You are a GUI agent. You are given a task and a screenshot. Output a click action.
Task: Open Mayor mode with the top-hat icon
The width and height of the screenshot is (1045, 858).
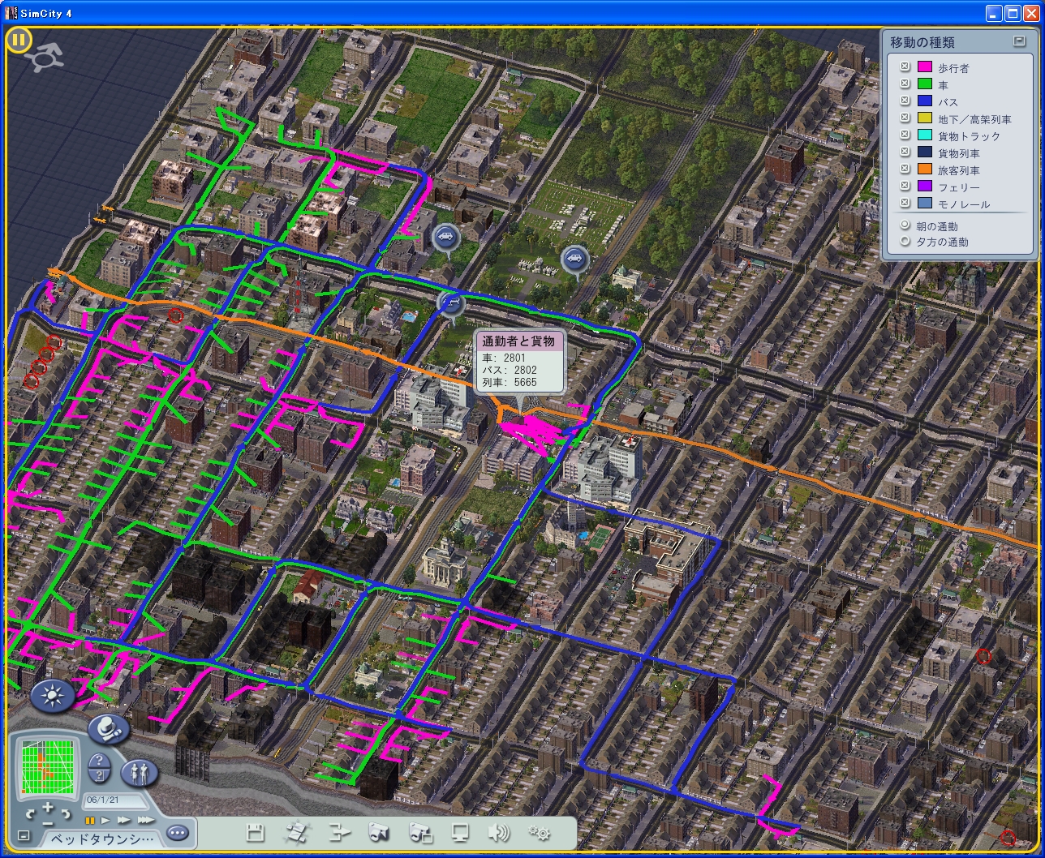tap(109, 728)
